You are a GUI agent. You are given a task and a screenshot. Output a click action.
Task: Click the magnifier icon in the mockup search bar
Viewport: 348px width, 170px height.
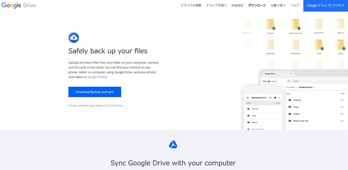tap(289, 81)
